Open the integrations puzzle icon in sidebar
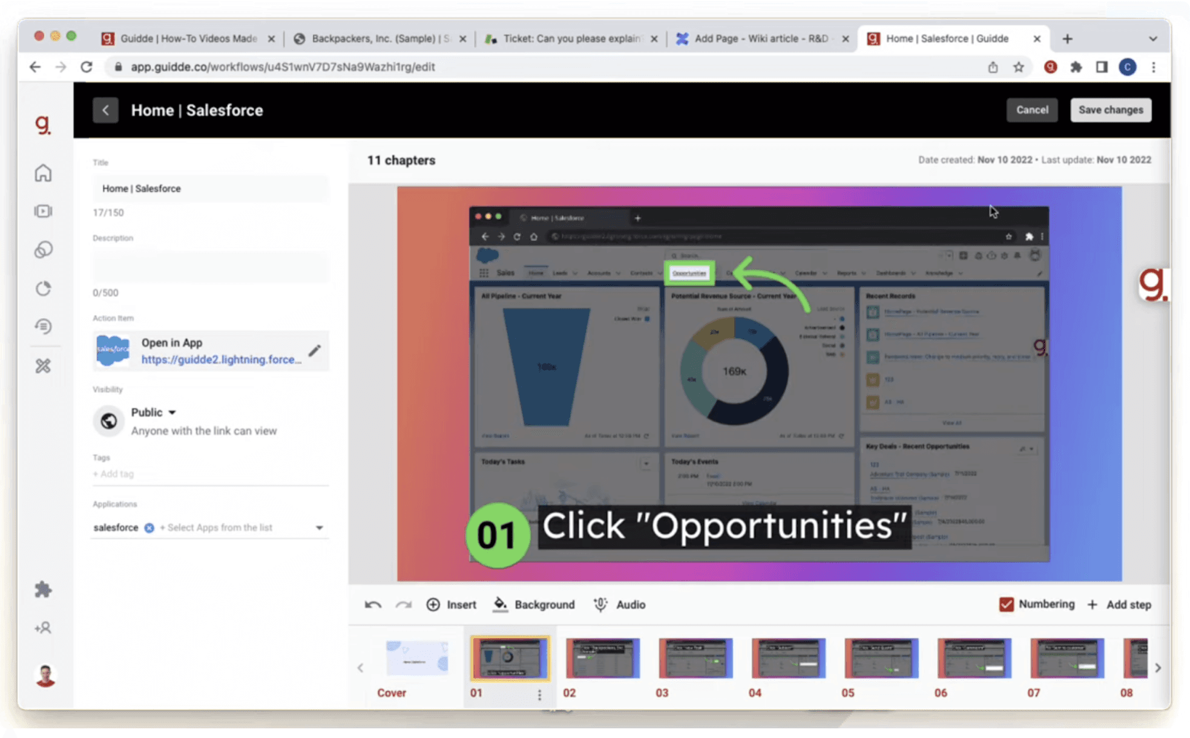Screen dimensions: 1190x738 click(43, 589)
